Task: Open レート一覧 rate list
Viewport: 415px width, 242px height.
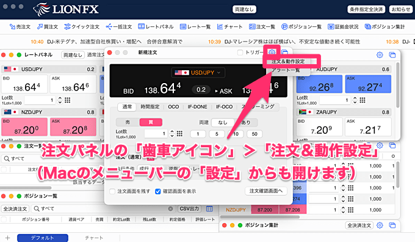Action: pyautogui.click(x=195, y=27)
